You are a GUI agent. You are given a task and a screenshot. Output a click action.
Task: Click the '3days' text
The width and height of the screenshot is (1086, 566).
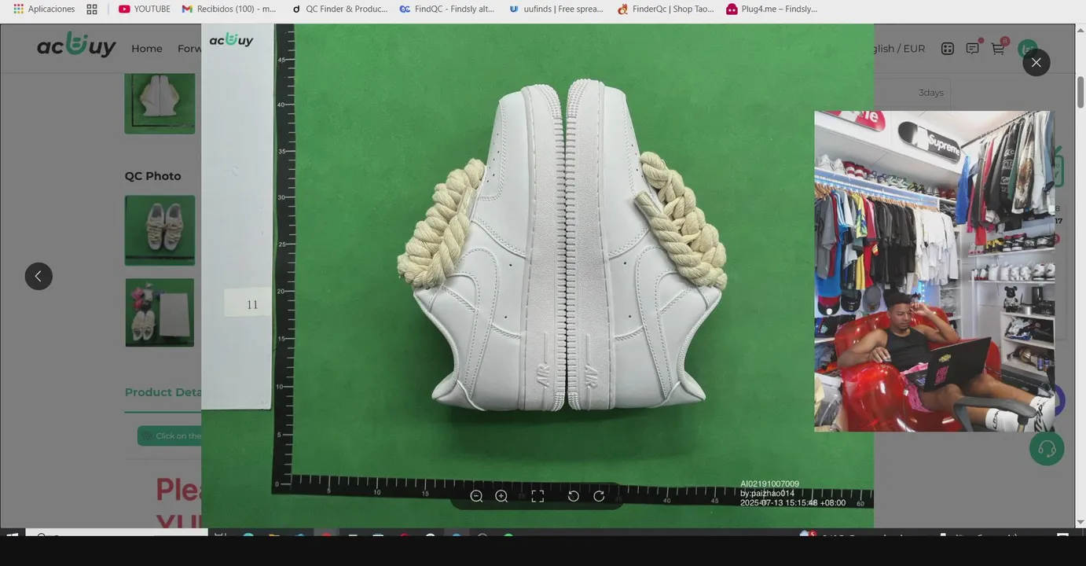(931, 93)
